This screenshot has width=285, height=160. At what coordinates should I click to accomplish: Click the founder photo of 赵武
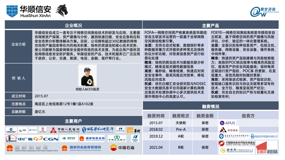pyautogui.click(x=87, y=75)
